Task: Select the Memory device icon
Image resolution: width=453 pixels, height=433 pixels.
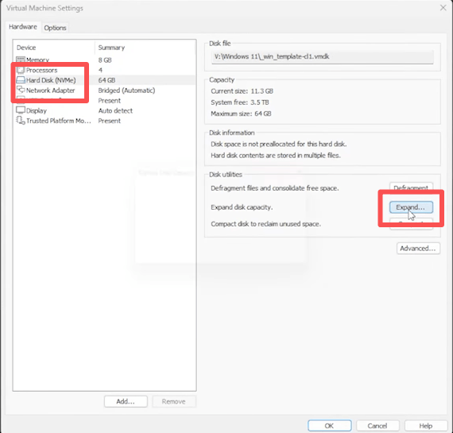Action: pos(20,60)
